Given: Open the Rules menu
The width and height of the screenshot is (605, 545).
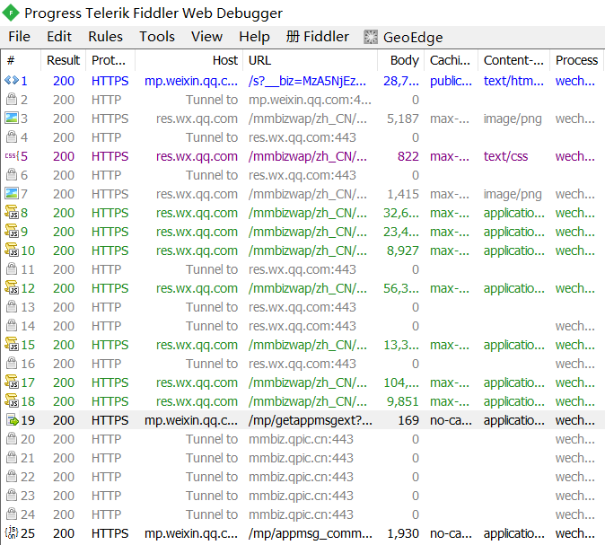Looking at the screenshot, I should (x=105, y=37).
